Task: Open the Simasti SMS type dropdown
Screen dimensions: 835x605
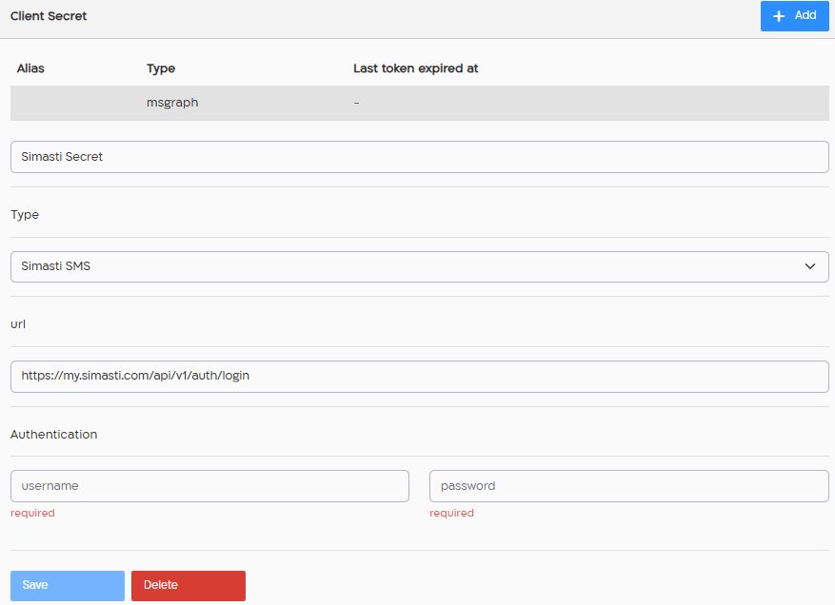Action: pos(420,266)
